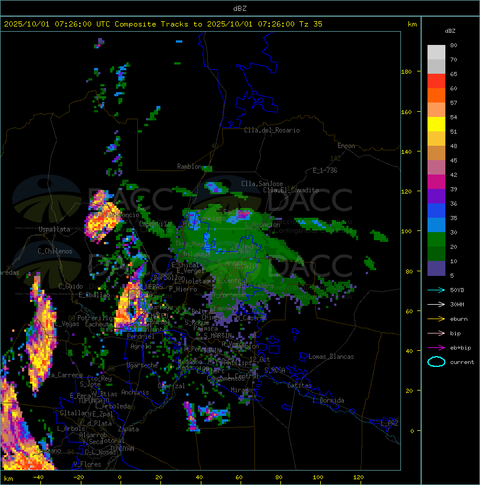Image resolution: width=480 pixels, height=485 pixels.
Task: Click the 'C_Guido' map label
Action: [x=70, y=286]
